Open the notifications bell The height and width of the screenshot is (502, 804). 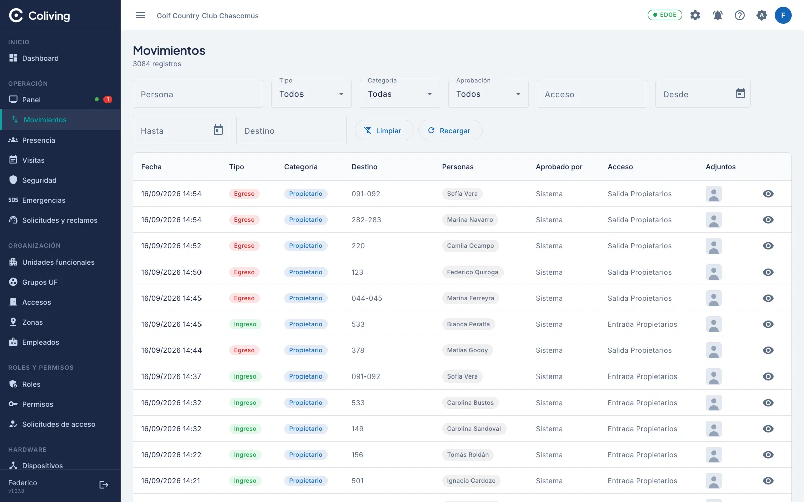click(718, 15)
